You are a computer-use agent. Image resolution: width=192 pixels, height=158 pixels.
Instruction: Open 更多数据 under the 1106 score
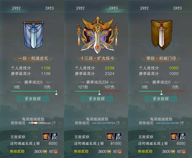click(x=33, y=99)
